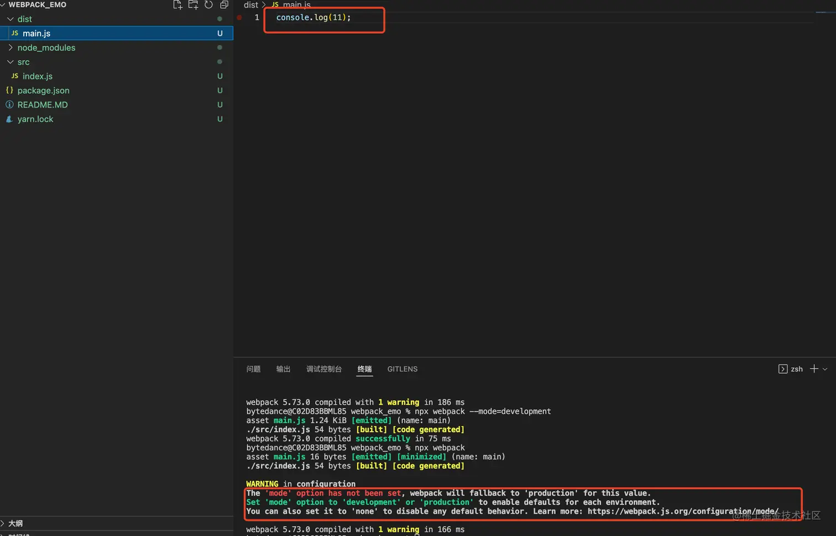Create a new file in explorer

tap(177, 5)
